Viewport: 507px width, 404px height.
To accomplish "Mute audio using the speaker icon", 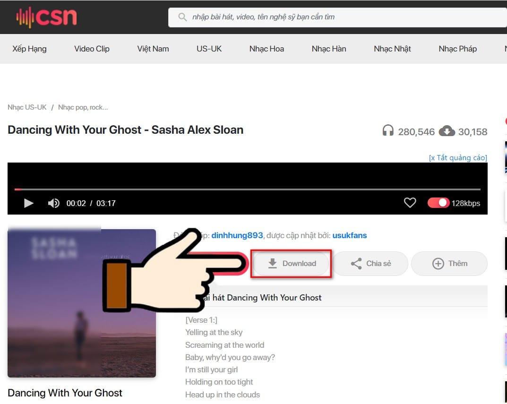I will [54, 203].
